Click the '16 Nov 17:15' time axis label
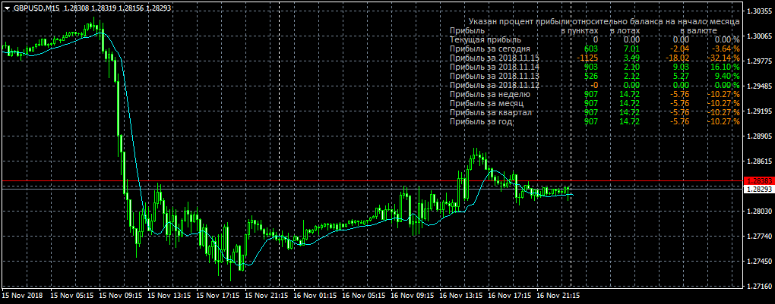This screenshot has height=304, width=775. 510,296
